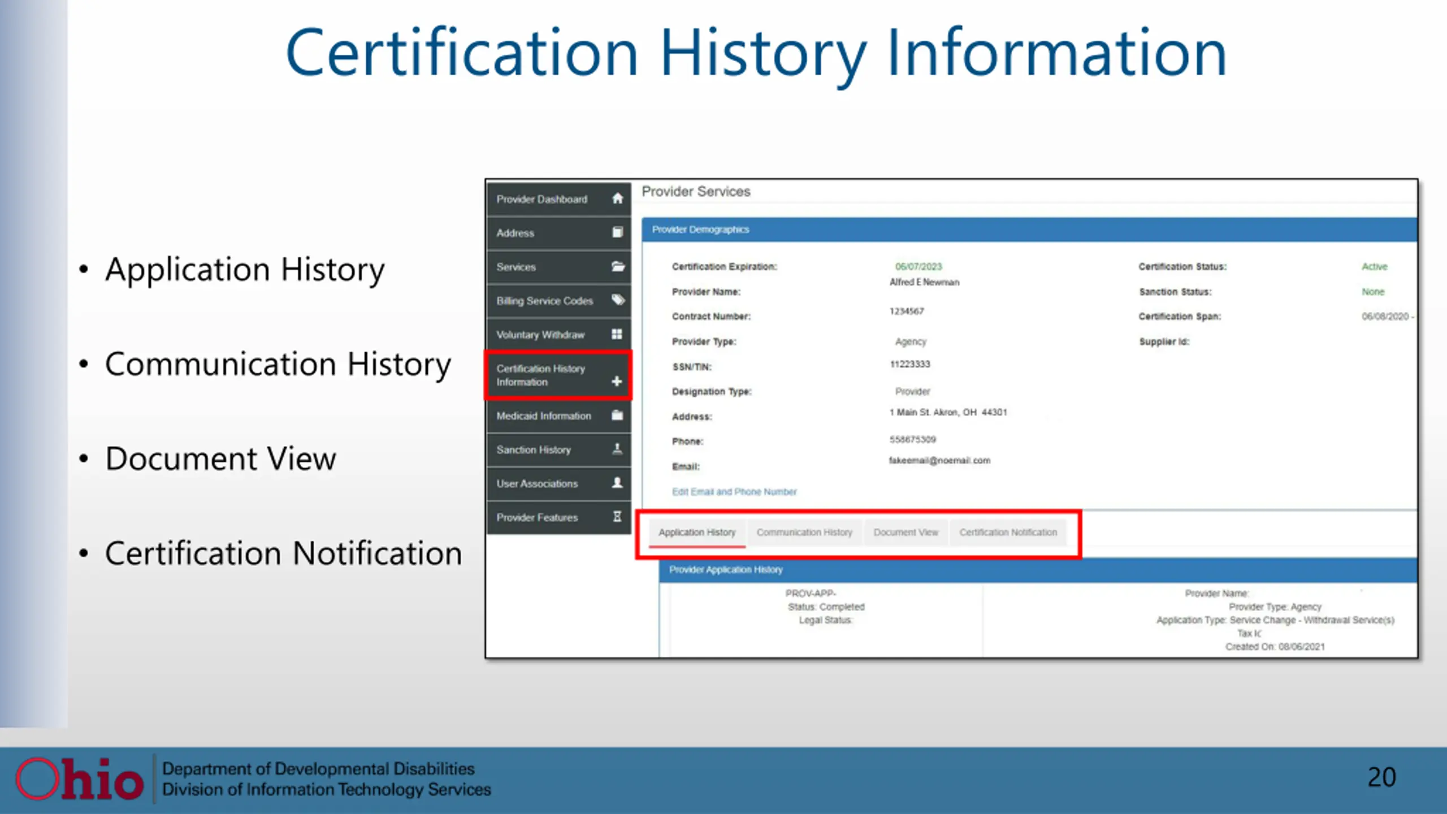Click the Provider Application History header
1447x814 pixels.
1038,570
